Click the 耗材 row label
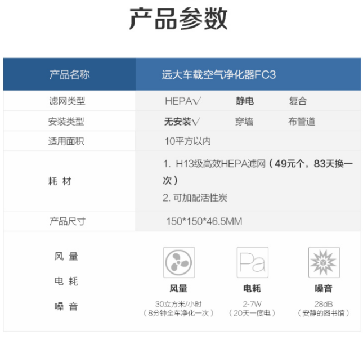This screenshot has width=363, height=344. coord(60,181)
